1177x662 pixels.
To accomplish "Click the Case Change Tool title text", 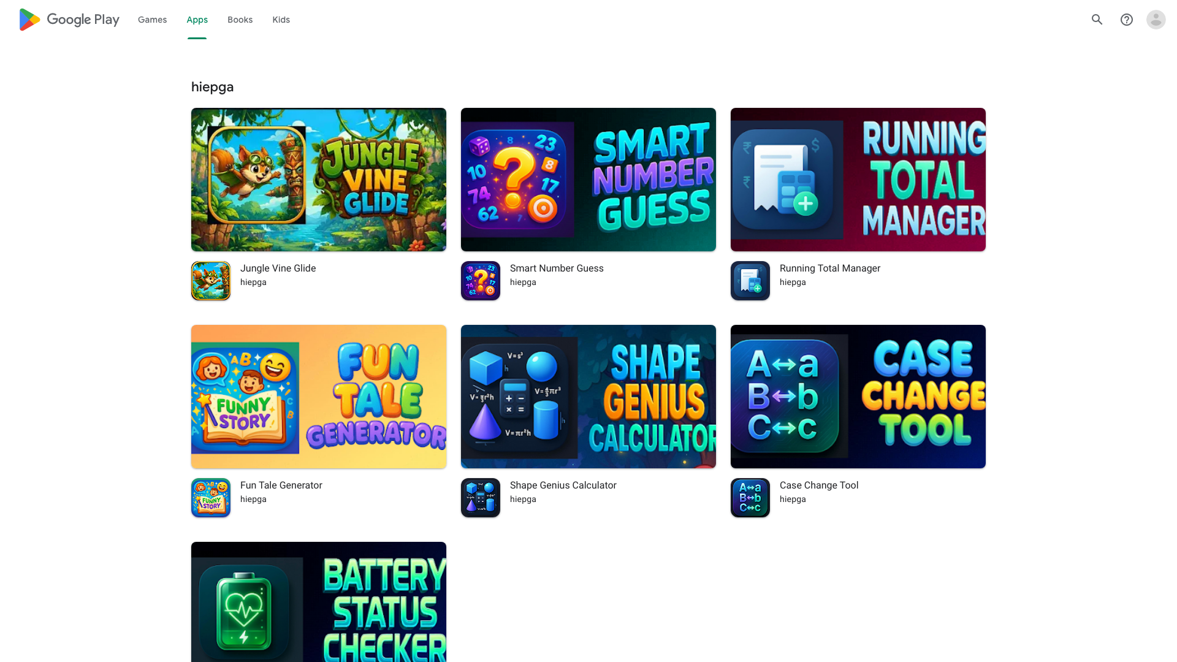I will [x=819, y=485].
